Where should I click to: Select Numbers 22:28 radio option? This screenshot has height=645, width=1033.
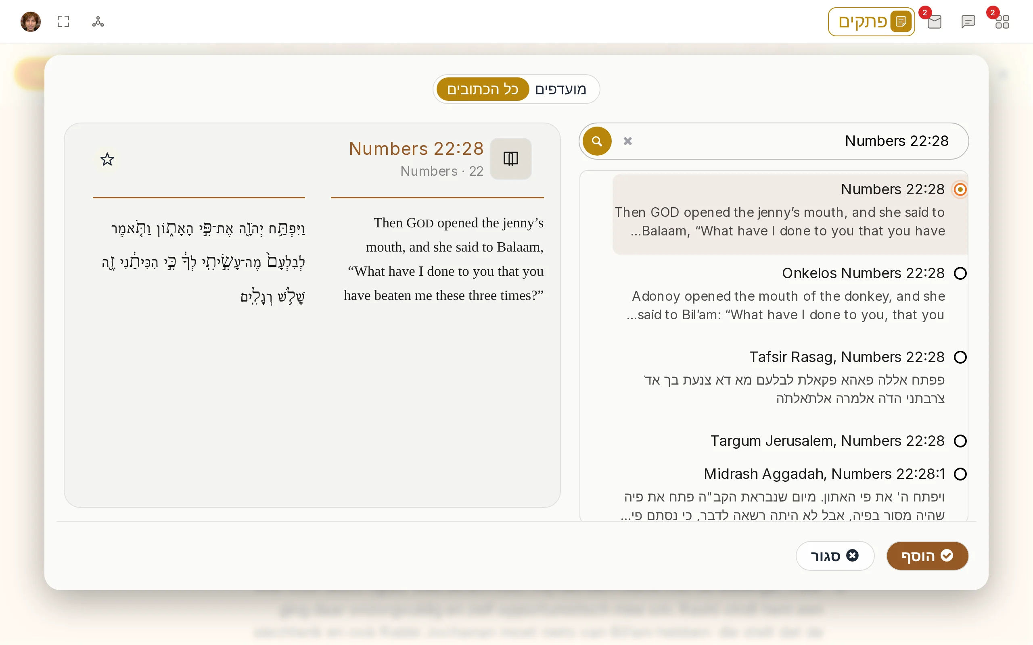(x=960, y=189)
